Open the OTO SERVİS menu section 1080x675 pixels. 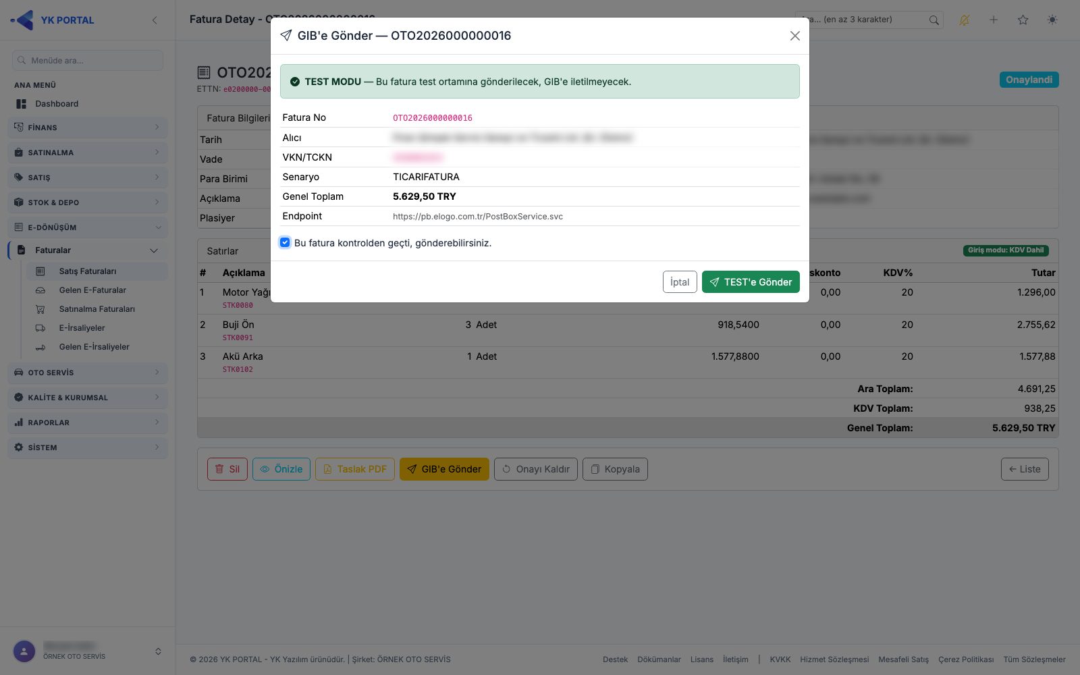tap(88, 373)
